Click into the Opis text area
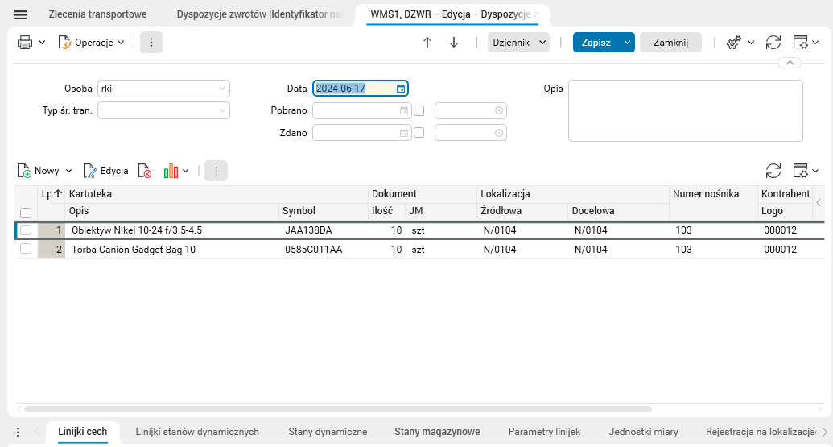This screenshot has height=447, width=833. point(685,110)
